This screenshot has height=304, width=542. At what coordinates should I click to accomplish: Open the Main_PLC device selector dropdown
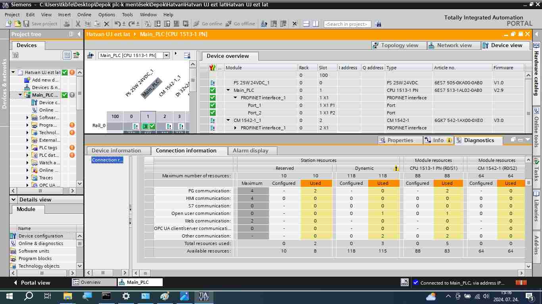pyautogui.click(x=167, y=55)
